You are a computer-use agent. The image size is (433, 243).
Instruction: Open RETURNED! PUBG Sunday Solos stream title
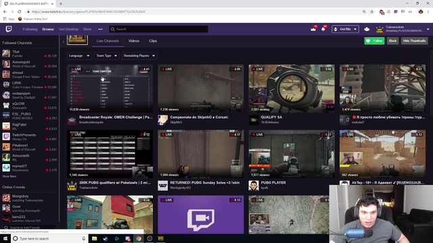(x=205, y=183)
